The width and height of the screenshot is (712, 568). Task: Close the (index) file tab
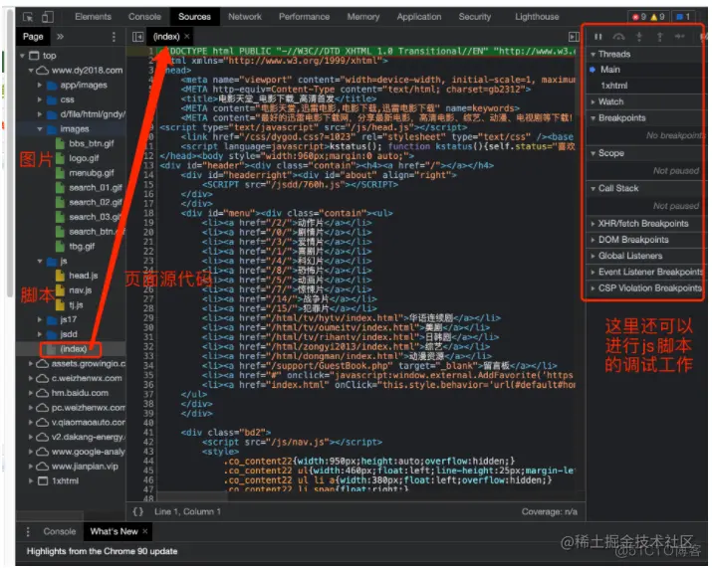[x=186, y=36]
